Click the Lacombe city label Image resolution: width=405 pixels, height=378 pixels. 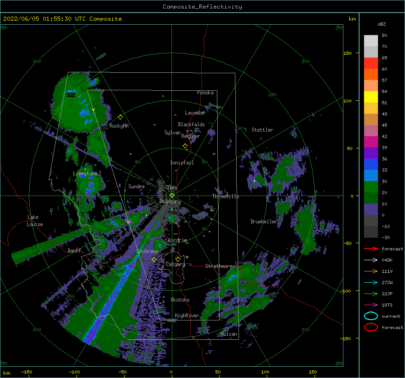(x=194, y=113)
